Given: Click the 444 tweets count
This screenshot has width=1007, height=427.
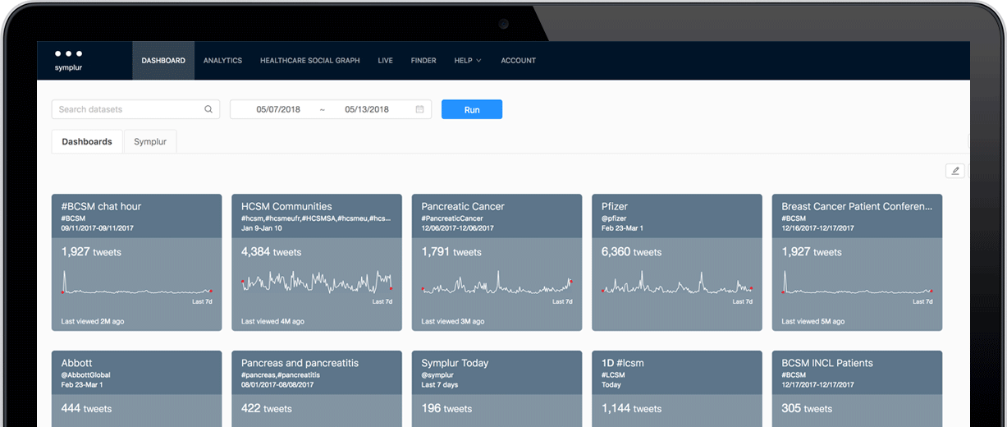Looking at the screenshot, I should 86,408.
